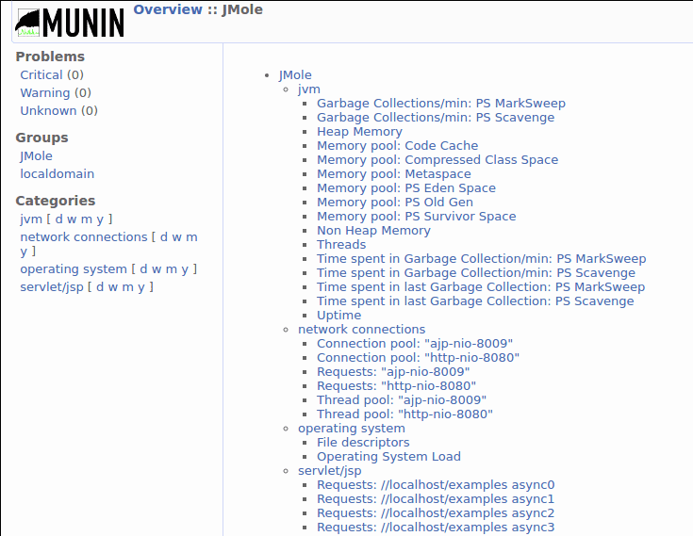Open the File descriptors graph
Viewport: 693px width, 536px height.
363,443
